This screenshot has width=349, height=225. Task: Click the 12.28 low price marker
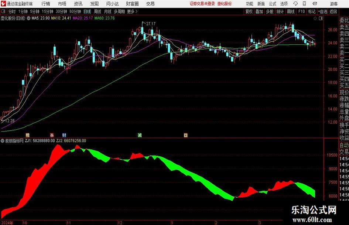pos(10,121)
